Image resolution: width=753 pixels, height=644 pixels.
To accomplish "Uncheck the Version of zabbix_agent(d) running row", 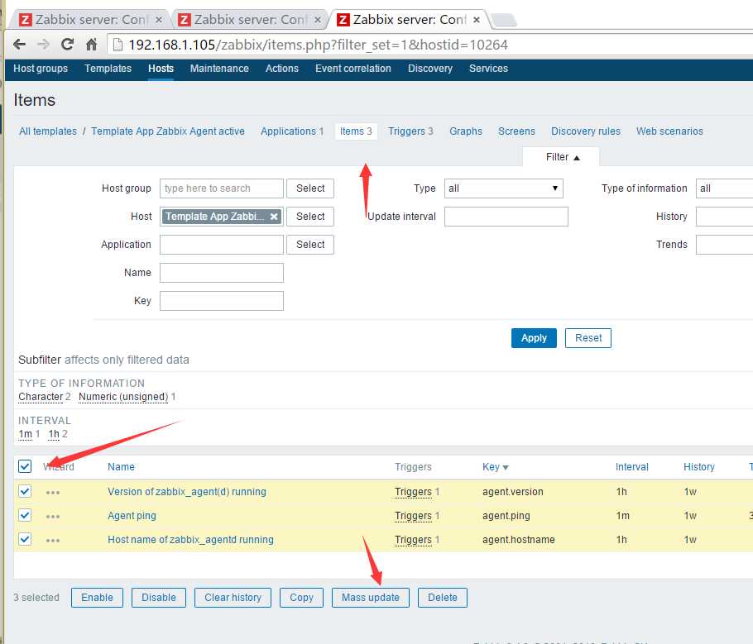I will pos(25,491).
